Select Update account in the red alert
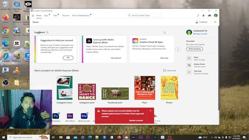 point(136,121)
